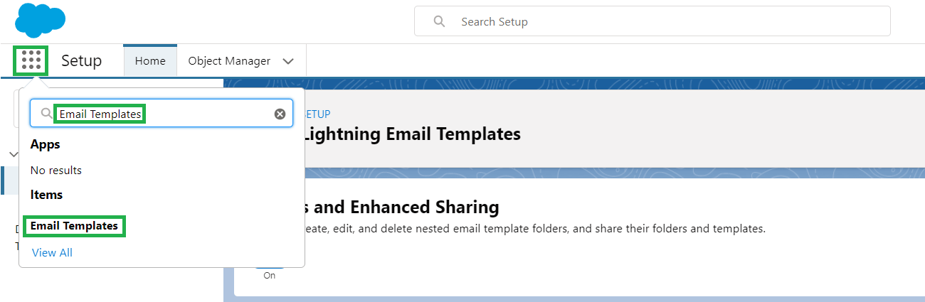Screen dimensions: 925x302
Task: Click the SETUP breadcrumb label
Action: click(x=317, y=114)
